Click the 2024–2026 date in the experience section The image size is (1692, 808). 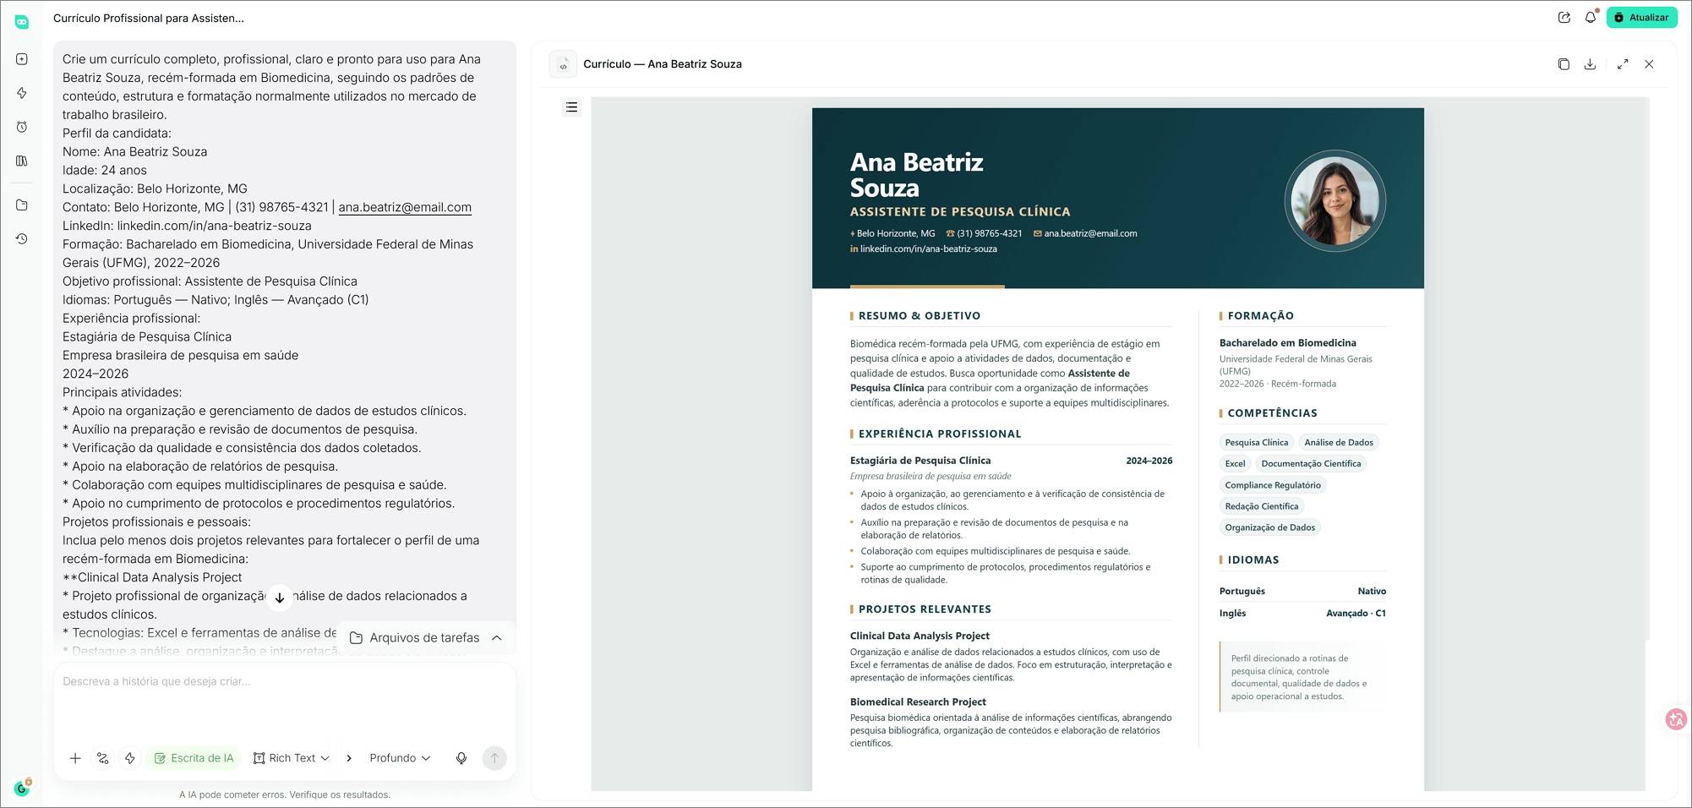[x=1149, y=461]
